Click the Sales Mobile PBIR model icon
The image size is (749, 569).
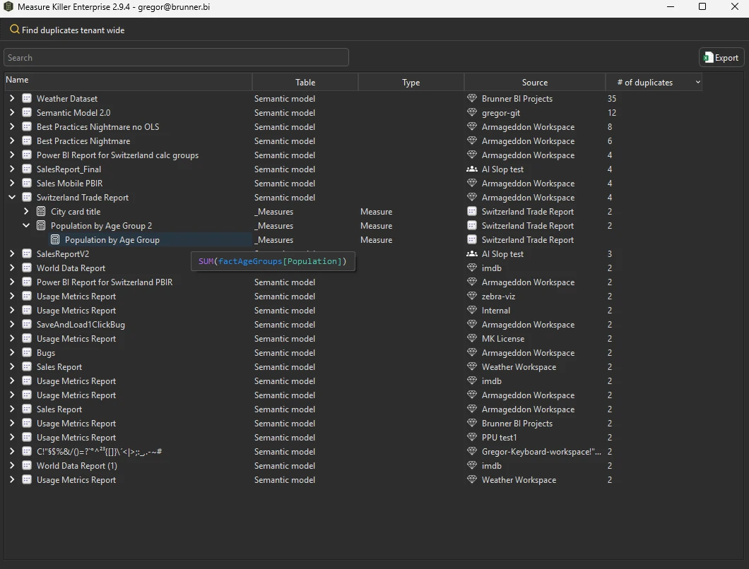[x=28, y=184]
